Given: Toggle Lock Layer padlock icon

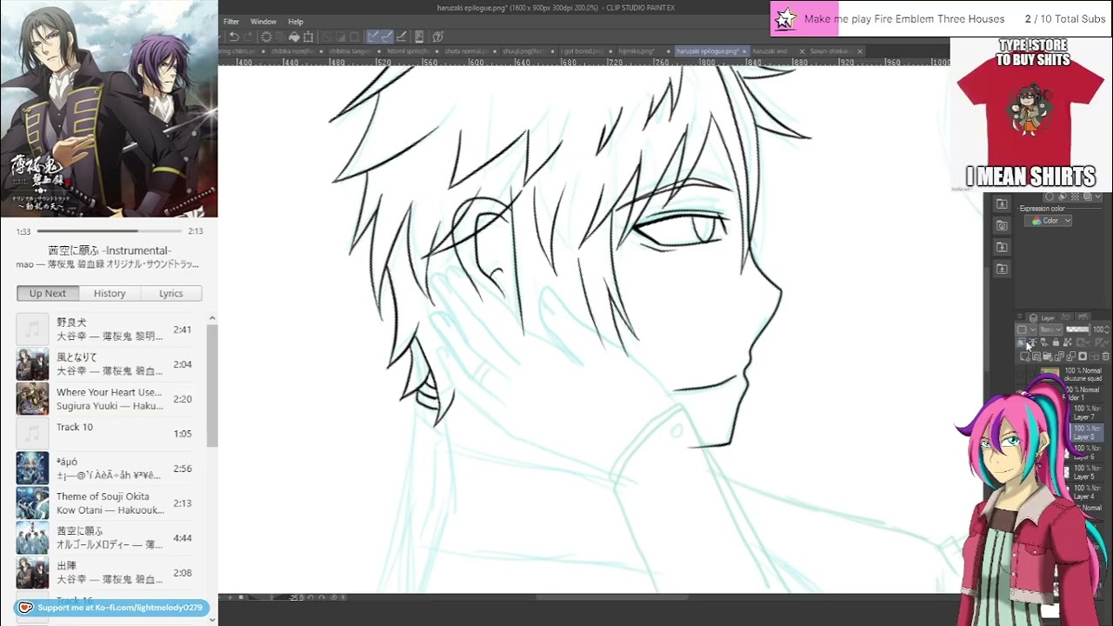Looking at the screenshot, I should pyautogui.click(x=1056, y=343).
